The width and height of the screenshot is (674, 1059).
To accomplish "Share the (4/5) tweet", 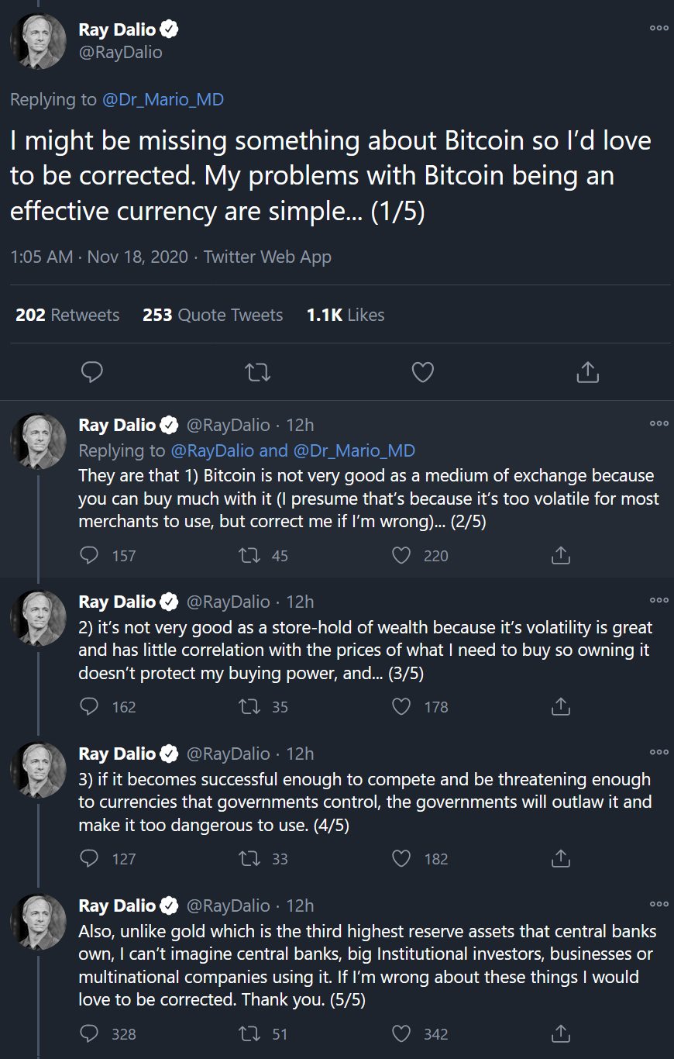I will click(x=560, y=858).
